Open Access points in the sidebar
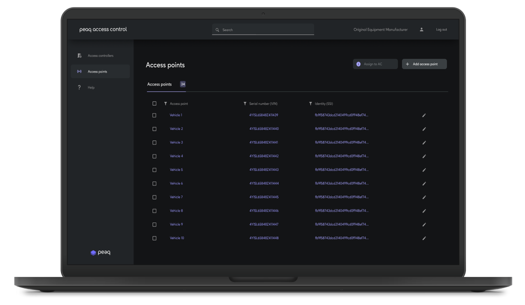 [x=100, y=71]
